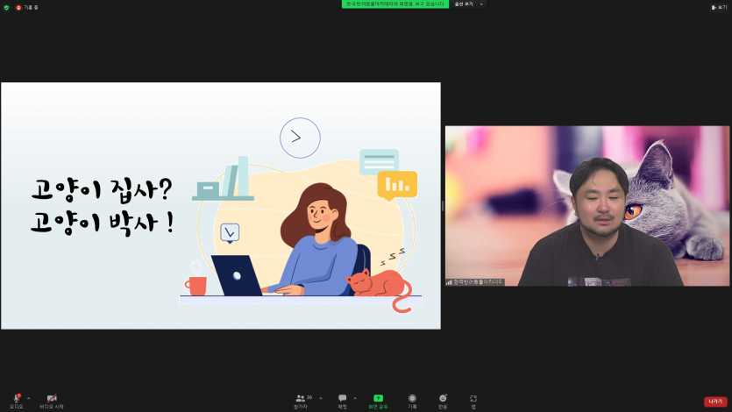Open the view options dropdown (옵션 보기)

pyautogui.click(x=468, y=4)
